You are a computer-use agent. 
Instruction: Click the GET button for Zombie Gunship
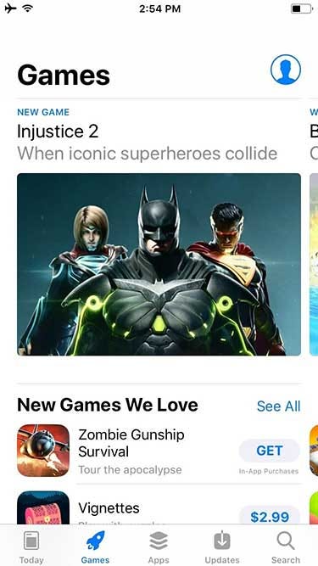(x=270, y=451)
